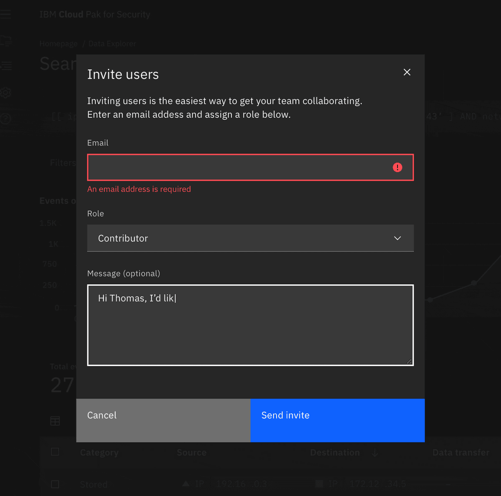
Task: Click the red error icon in Email field
Action: (397, 167)
